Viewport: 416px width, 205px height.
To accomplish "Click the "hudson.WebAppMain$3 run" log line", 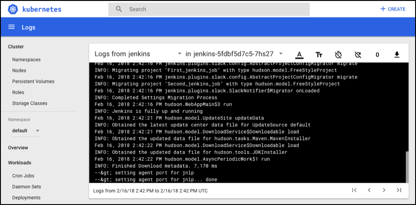I will point(163,104).
